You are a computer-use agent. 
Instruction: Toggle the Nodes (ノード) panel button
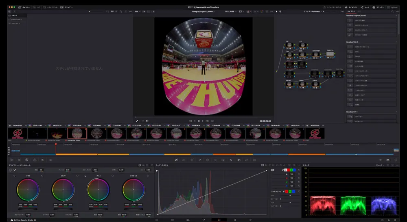tap(365, 7)
